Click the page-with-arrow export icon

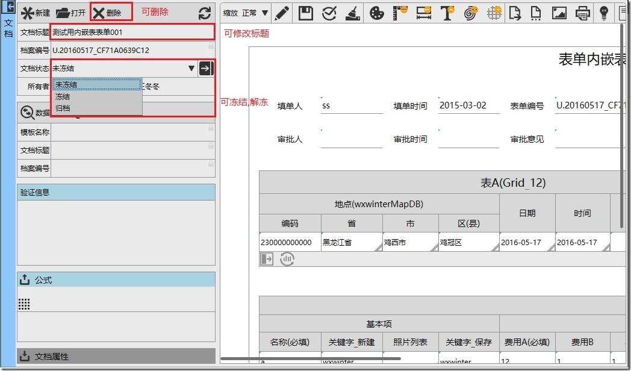(515, 13)
